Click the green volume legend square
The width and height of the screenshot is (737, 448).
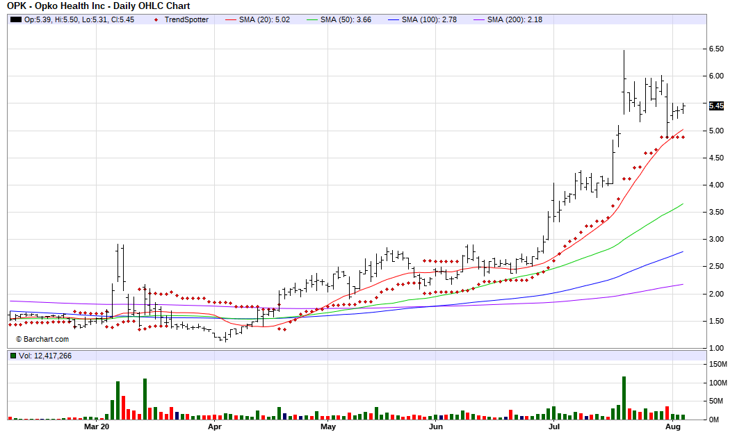(x=13, y=356)
